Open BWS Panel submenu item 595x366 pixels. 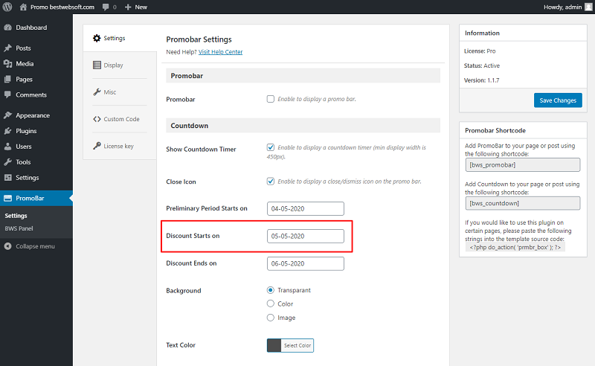pos(19,228)
